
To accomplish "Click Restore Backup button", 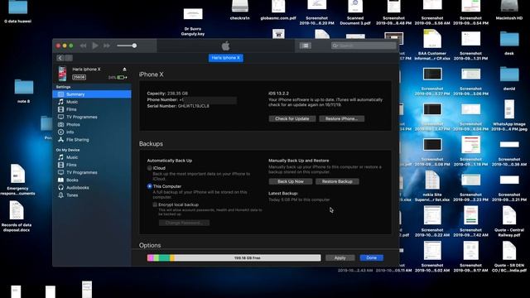I will click(337, 181).
